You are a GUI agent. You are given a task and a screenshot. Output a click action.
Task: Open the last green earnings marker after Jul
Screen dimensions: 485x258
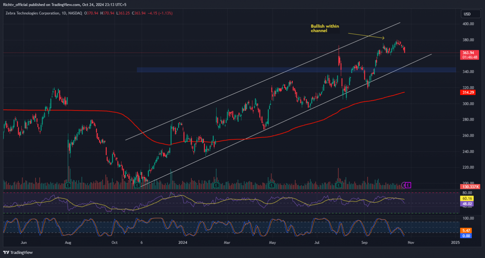[339, 185]
